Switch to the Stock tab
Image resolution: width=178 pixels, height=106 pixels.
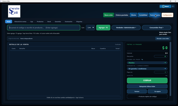pyautogui.click(x=49, y=22)
